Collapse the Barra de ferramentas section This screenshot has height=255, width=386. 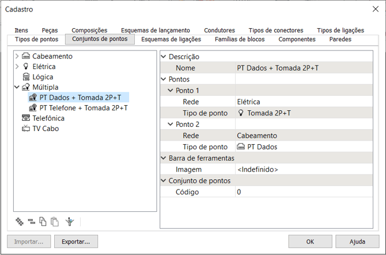click(x=163, y=158)
